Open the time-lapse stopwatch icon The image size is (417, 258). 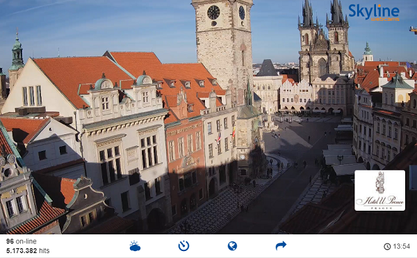[x=183, y=245]
